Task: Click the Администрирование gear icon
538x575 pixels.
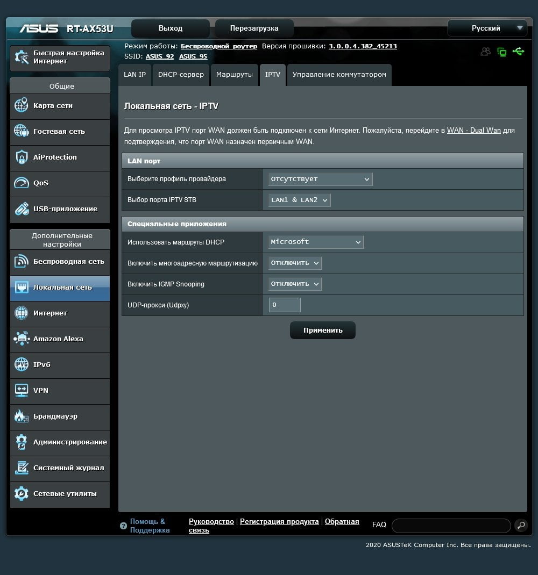Action: [x=22, y=442]
